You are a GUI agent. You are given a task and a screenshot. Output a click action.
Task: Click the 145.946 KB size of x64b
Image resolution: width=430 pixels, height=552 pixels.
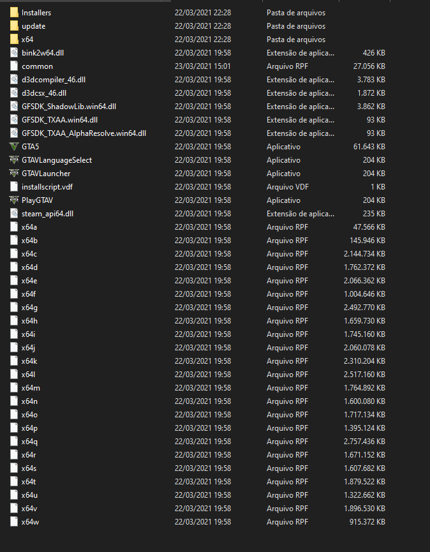point(367,241)
